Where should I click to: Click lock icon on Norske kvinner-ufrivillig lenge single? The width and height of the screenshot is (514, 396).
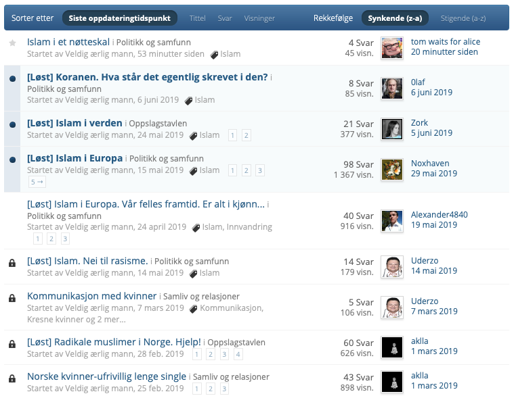12,378
